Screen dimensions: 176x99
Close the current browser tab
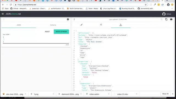[x=162, y=1]
